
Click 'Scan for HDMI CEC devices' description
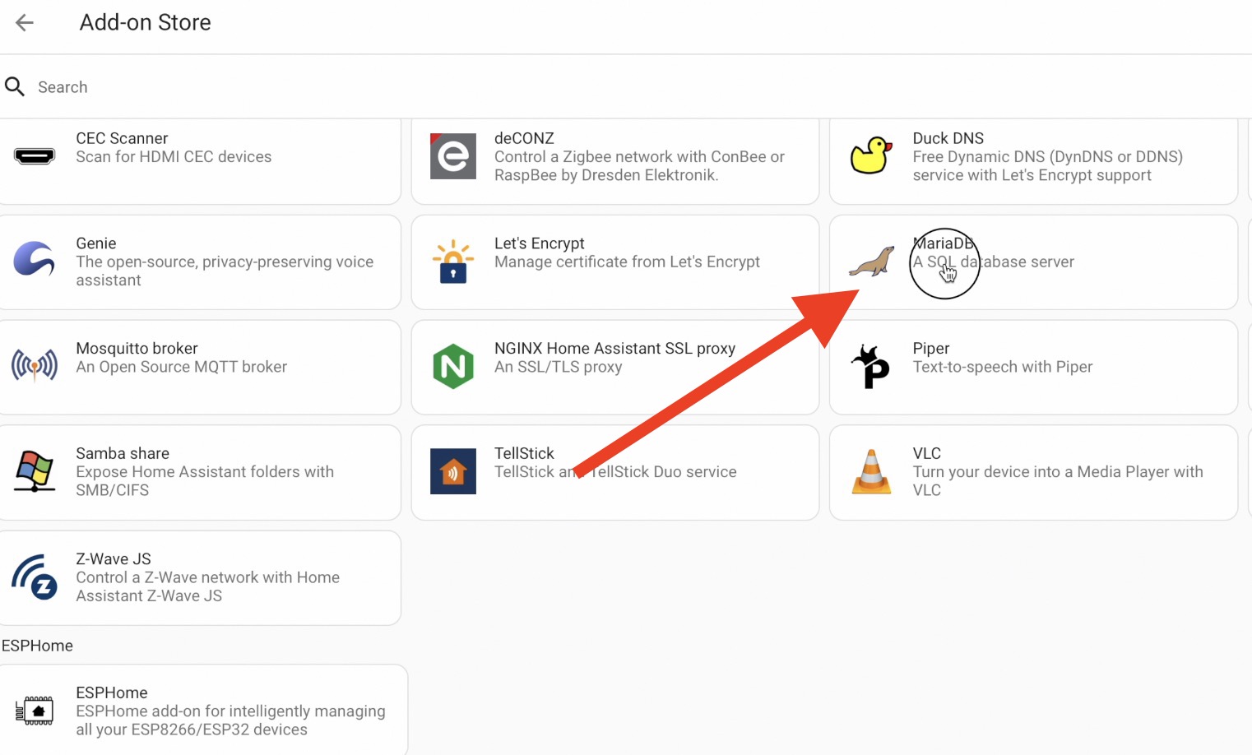click(x=174, y=156)
